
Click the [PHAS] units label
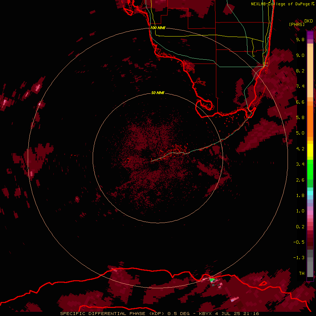[297, 24]
